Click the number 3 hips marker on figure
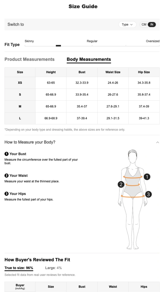This screenshot has width=164, height=292. 148,194
